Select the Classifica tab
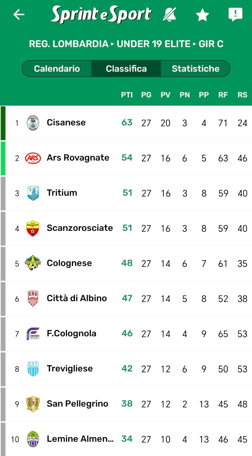The height and width of the screenshot is (456, 252). (126, 69)
